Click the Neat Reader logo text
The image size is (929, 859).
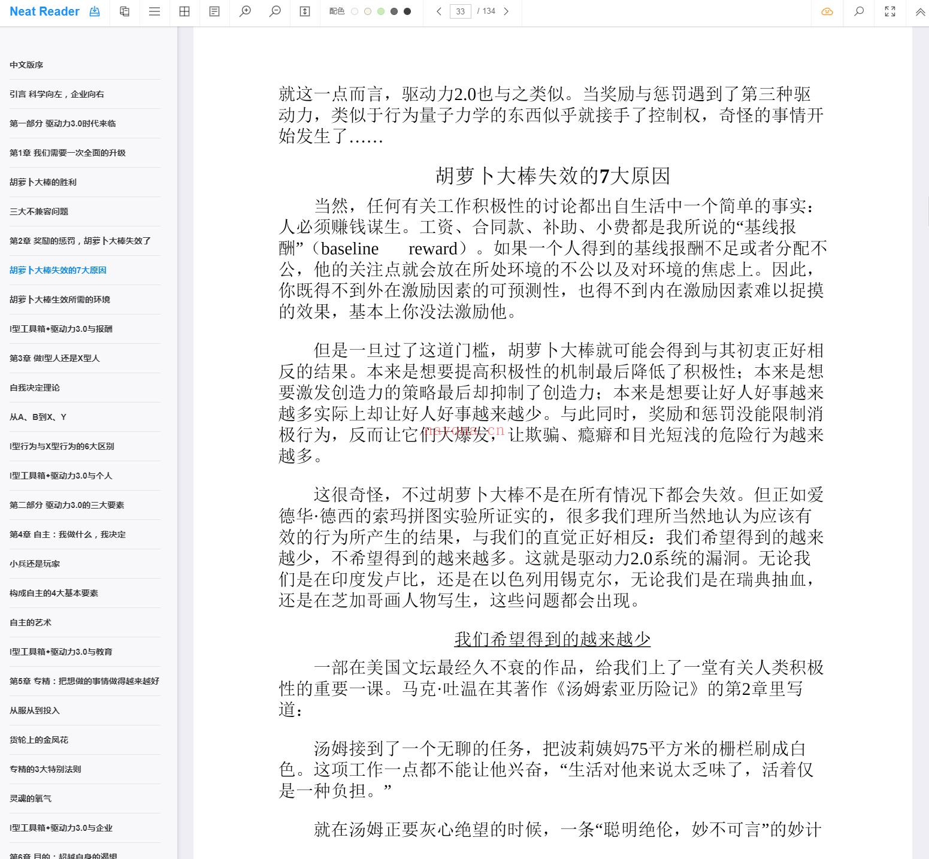[x=44, y=11]
